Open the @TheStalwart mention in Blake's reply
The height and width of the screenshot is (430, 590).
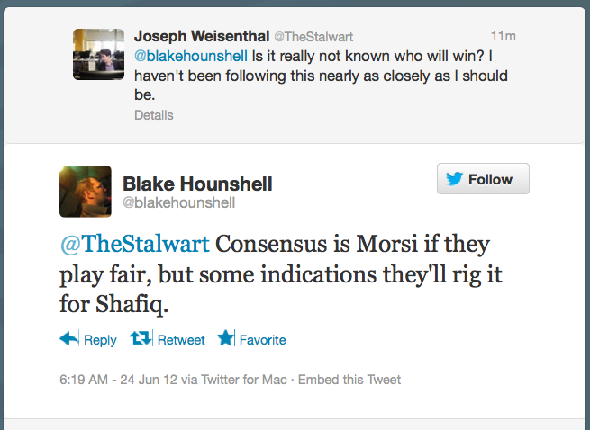pyautogui.click(x=134, y=244)
